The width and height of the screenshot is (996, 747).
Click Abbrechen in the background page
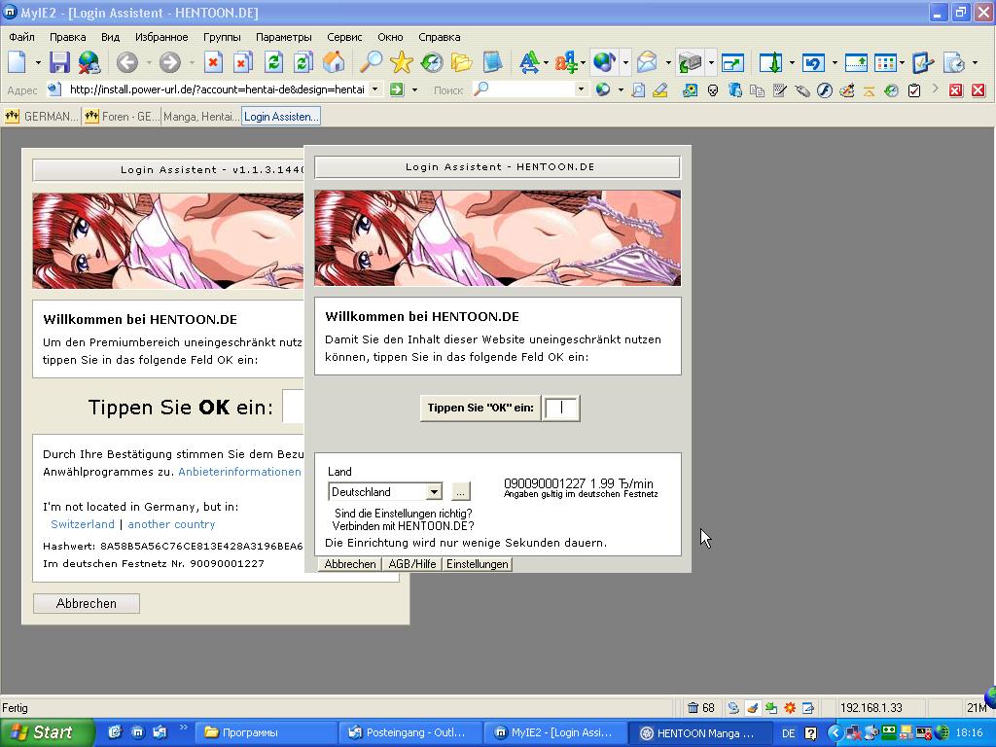coord(87,603)
